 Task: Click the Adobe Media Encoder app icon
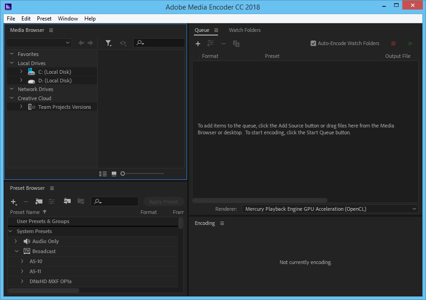point(8,7)
